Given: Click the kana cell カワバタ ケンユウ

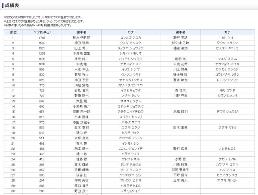Looking at the screenshot, I should click(x=131, y=85).
